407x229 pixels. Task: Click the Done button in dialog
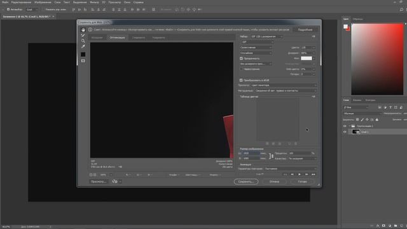[303, 182]
